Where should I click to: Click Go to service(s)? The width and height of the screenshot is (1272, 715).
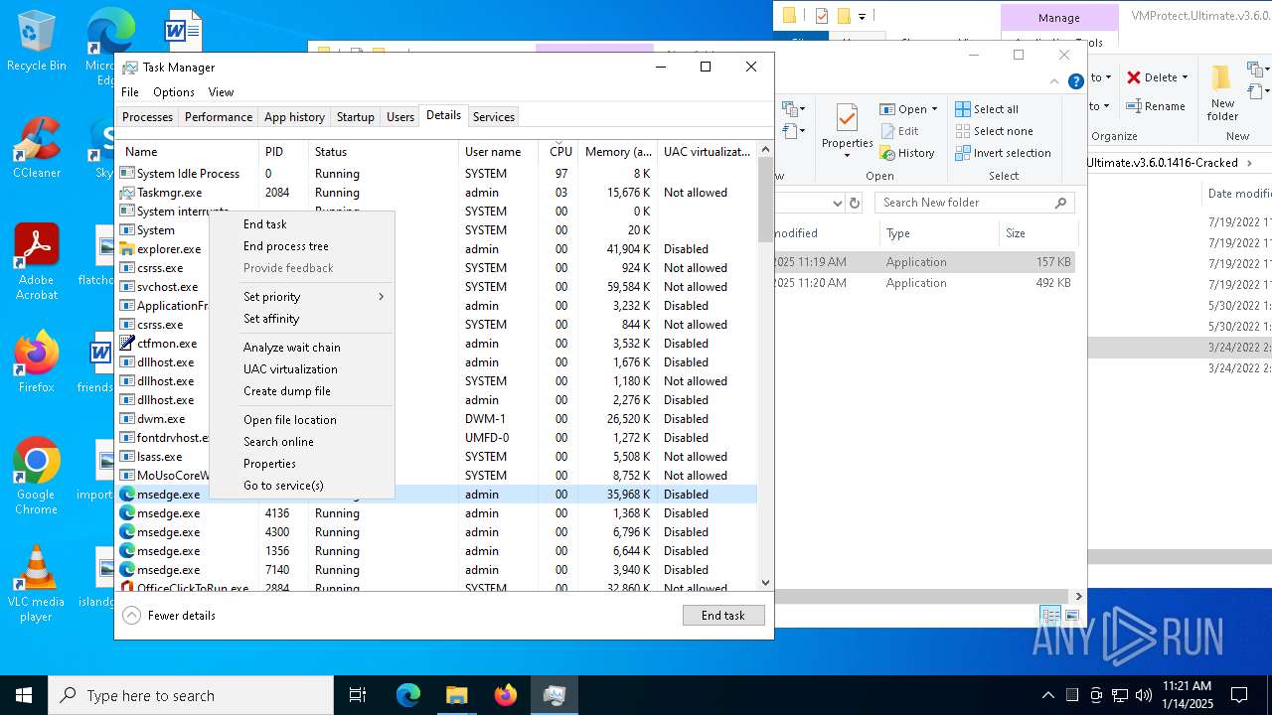click(283, 486)
